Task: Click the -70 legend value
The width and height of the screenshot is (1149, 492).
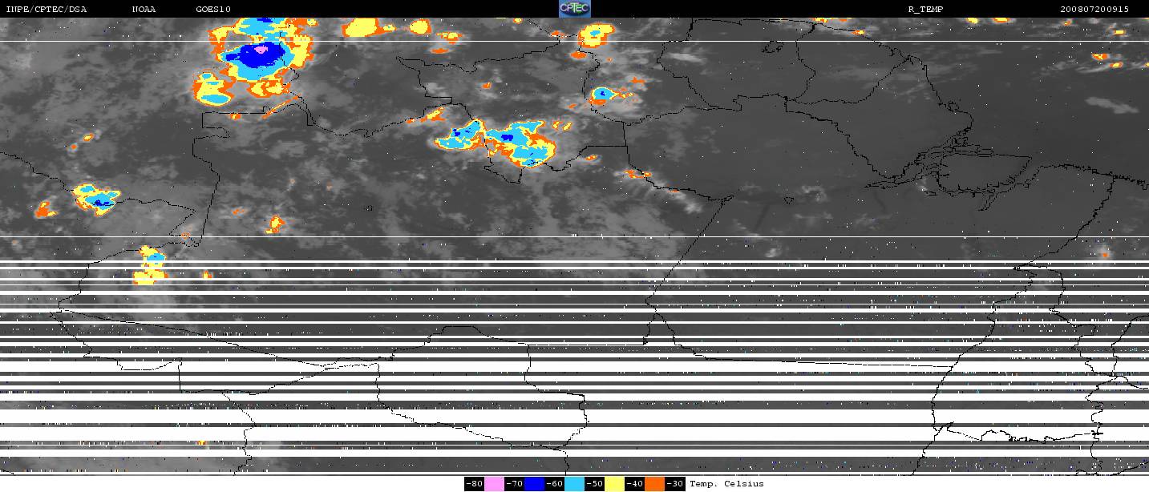Action: pyautogui.click(x=515, y=484)
